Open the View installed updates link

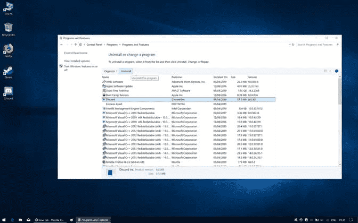point(77,61)
